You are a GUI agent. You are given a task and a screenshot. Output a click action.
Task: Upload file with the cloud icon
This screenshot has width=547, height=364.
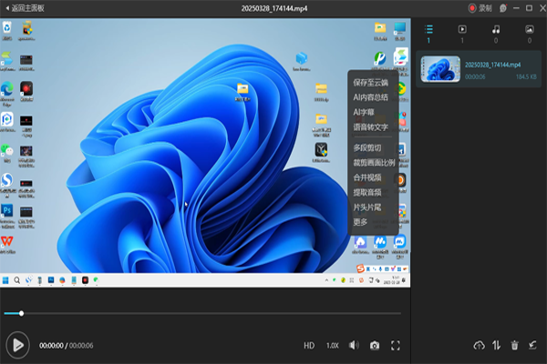click(479, 345)
